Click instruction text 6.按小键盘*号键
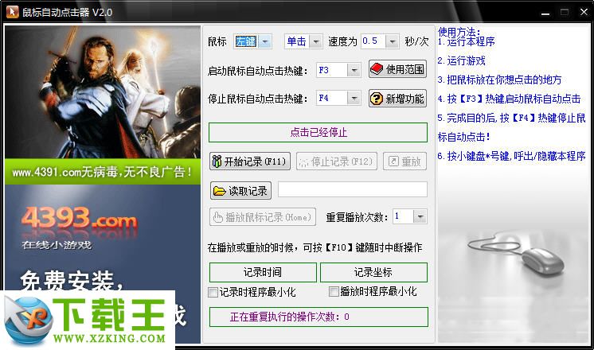 pos(512,156)
